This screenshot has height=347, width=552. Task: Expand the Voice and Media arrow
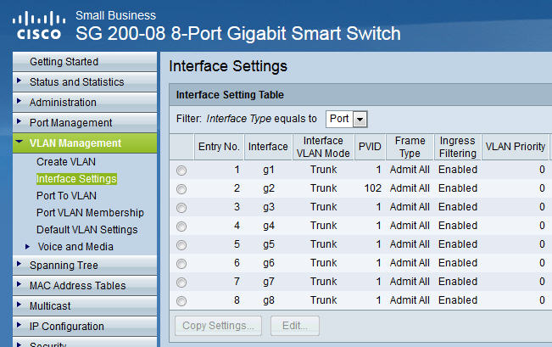tap(27, 247)
